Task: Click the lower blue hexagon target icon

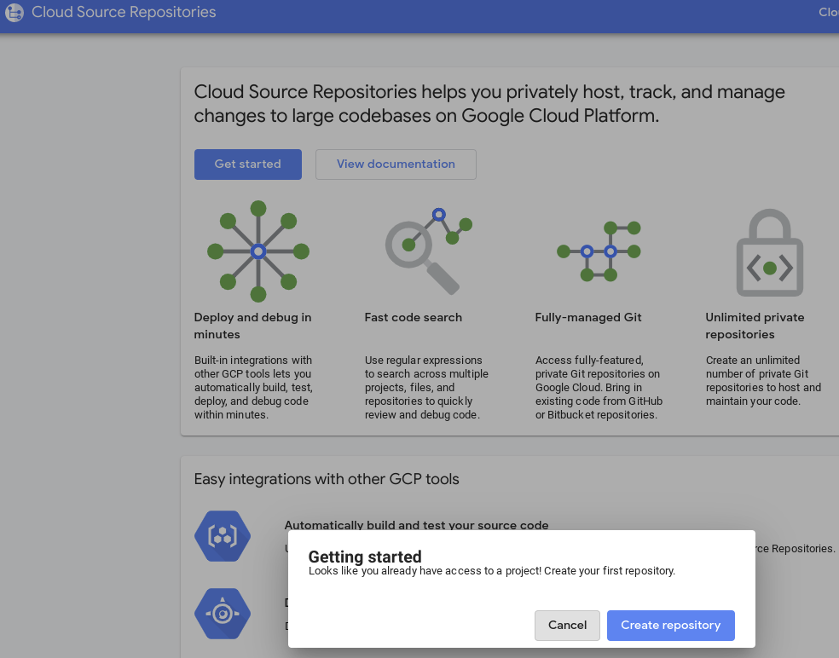Action: click(x=223, y=613)
